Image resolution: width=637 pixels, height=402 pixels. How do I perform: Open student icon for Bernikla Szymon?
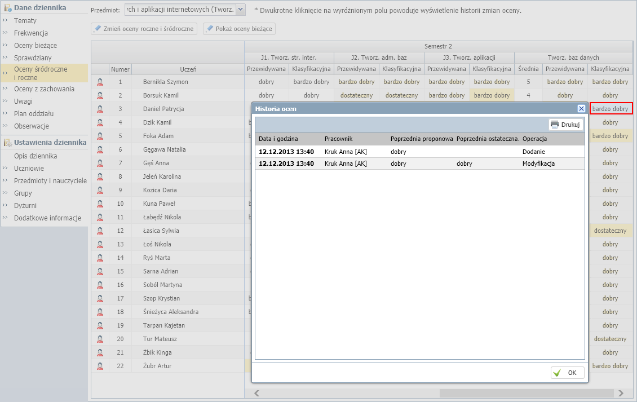100,82
